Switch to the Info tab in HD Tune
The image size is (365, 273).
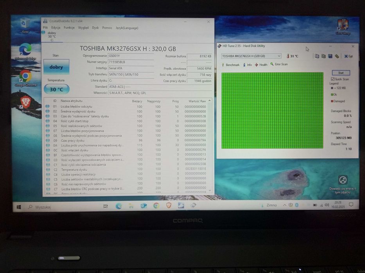click(x=248, y=65)
